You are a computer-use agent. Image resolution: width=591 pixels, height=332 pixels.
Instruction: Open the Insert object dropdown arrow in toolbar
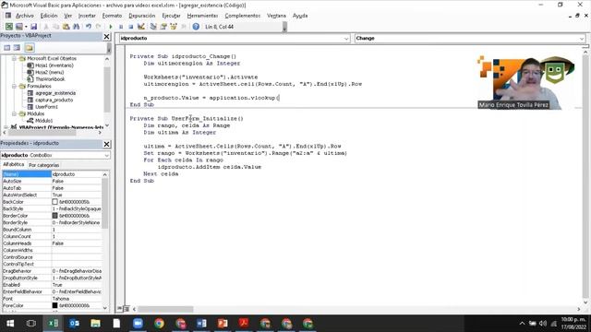pos(26,27)
